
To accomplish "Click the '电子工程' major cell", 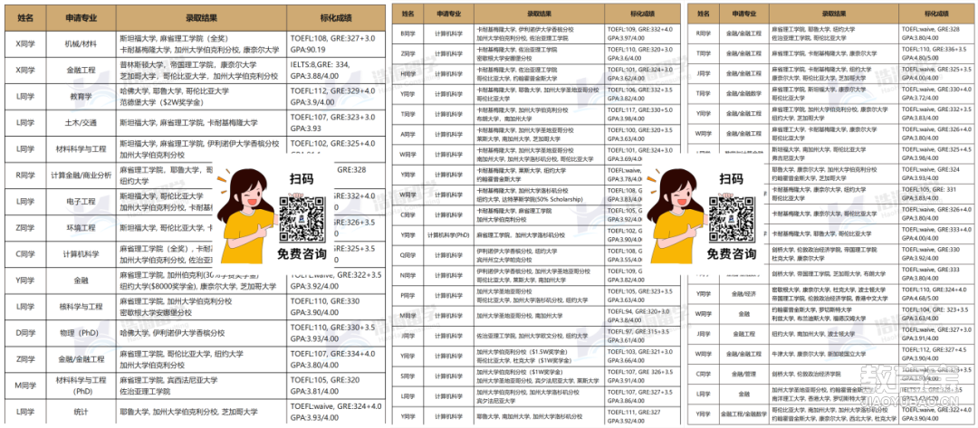I will tap(81, 201).
